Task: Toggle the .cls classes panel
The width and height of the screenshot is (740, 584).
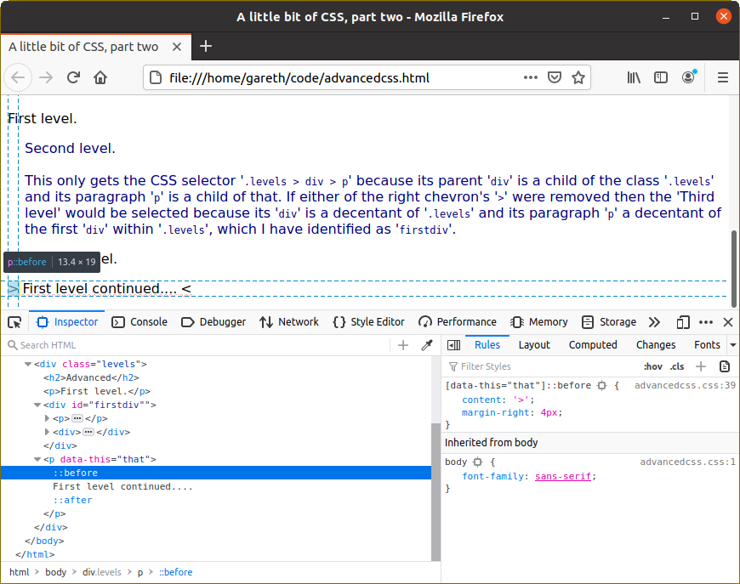Action: [x=677, y=366]
